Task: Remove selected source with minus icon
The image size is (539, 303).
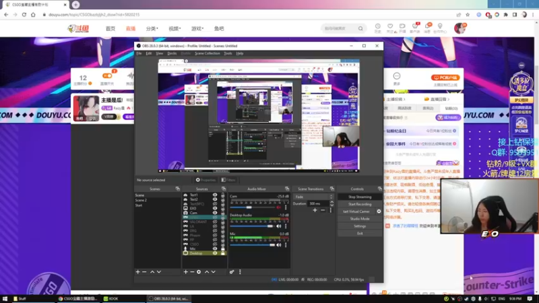Action: [192, 272]
